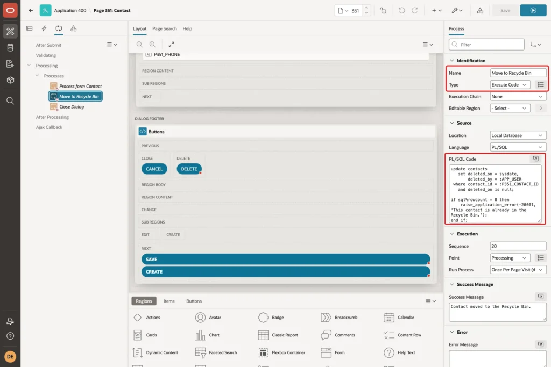Collapse the Processes tree node
This screenshot has width=551, height=367.
click(37, 75)
